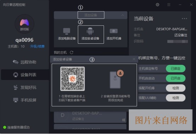Close the 添加安卓设备 dialog
Image resolution: width=196 pixels, height=134 pixels.
134,59
